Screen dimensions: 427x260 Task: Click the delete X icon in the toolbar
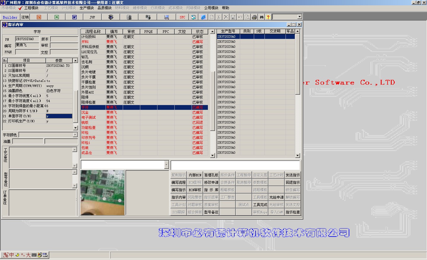click(x=226, y=17)
